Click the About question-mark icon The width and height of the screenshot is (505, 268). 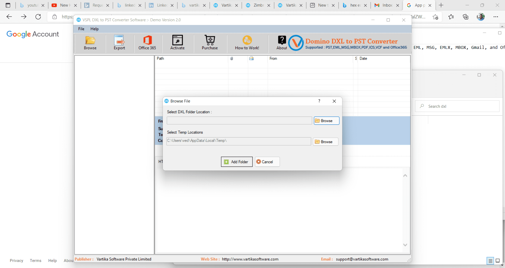(282, 43)
